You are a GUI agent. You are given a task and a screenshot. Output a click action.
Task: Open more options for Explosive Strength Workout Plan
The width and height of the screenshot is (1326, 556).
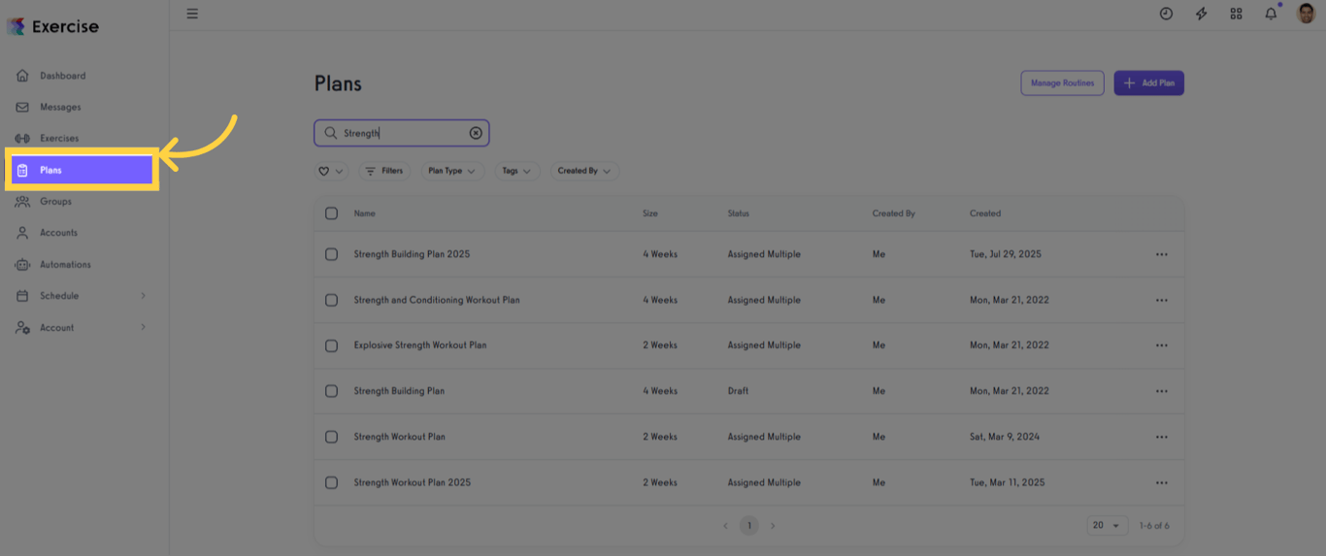[1162, 345]
